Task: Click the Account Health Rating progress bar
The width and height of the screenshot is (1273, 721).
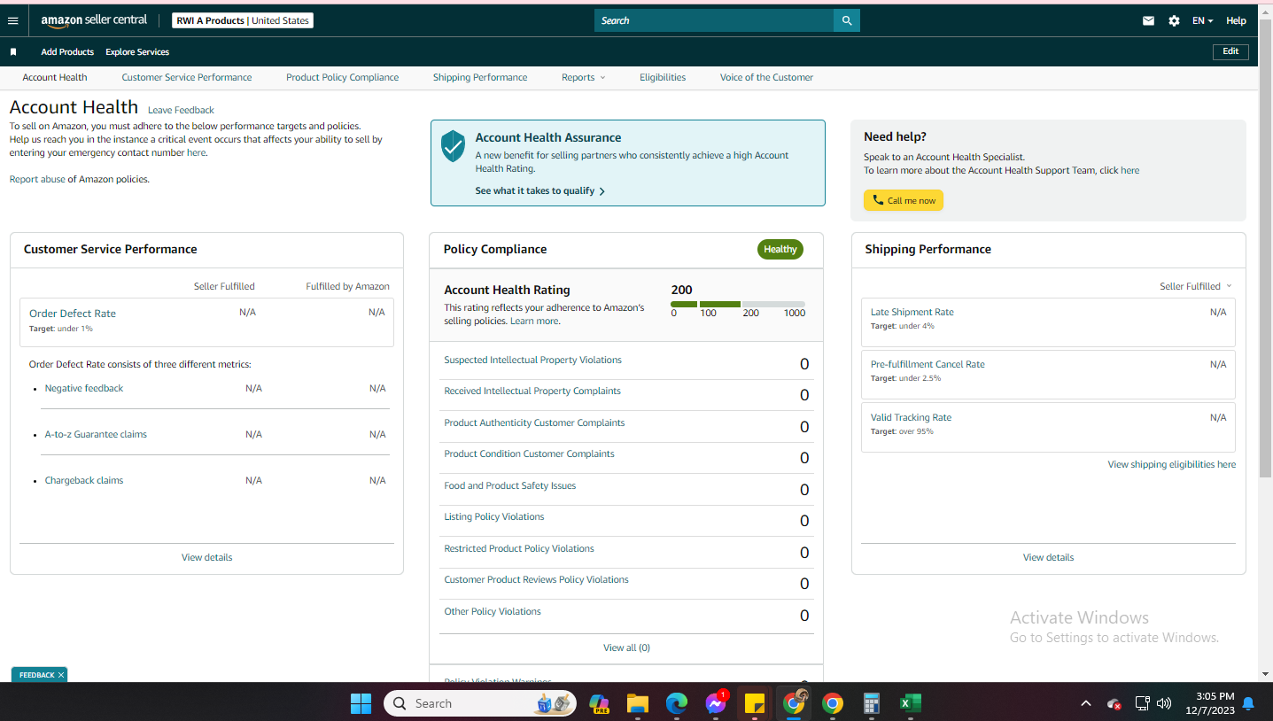Action: (x=738, y=304)
